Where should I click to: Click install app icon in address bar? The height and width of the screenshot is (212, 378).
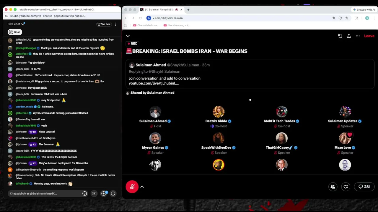[340, 18]
